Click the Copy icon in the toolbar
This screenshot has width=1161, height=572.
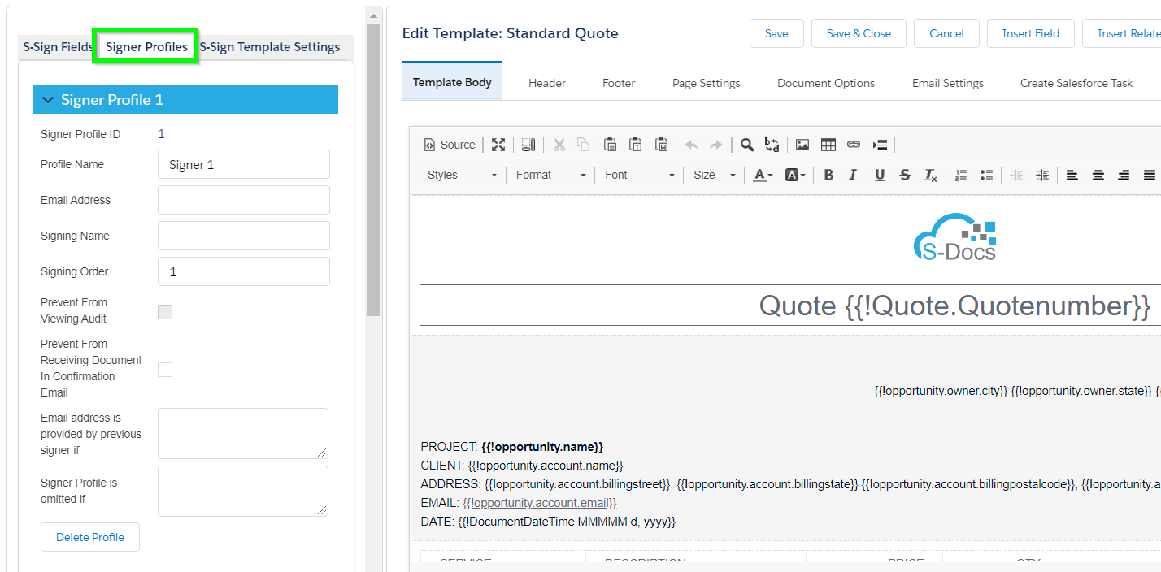(584, 145)
